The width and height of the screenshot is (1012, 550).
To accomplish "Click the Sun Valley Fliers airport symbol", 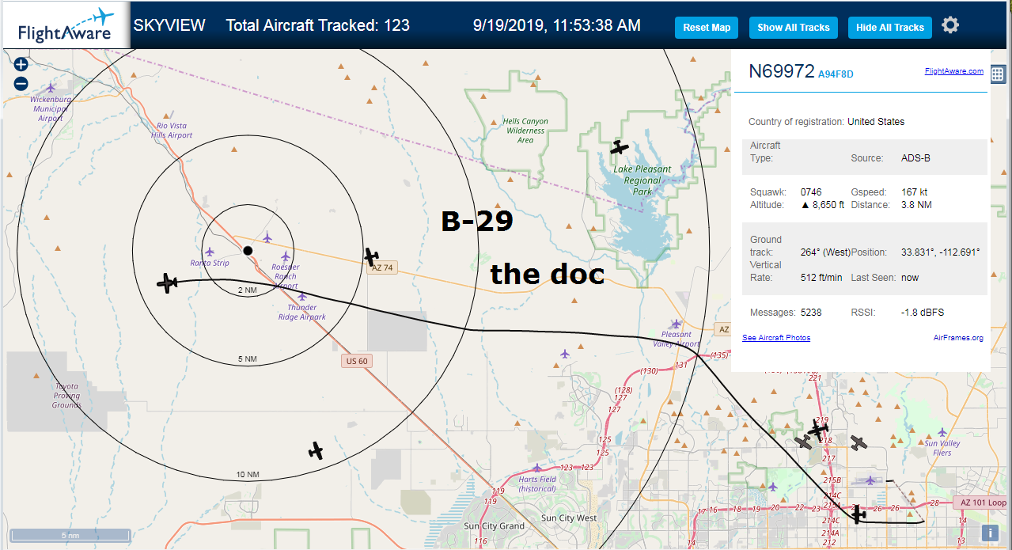I will click(x=942, y=432).
